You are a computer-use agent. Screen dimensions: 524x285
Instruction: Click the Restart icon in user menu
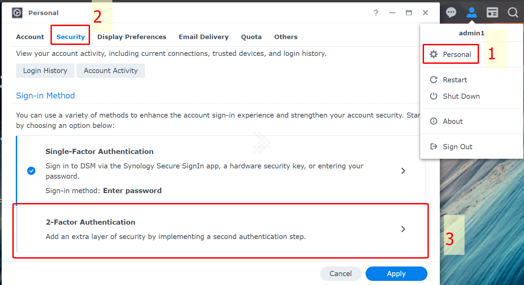(x=434, y=80)
